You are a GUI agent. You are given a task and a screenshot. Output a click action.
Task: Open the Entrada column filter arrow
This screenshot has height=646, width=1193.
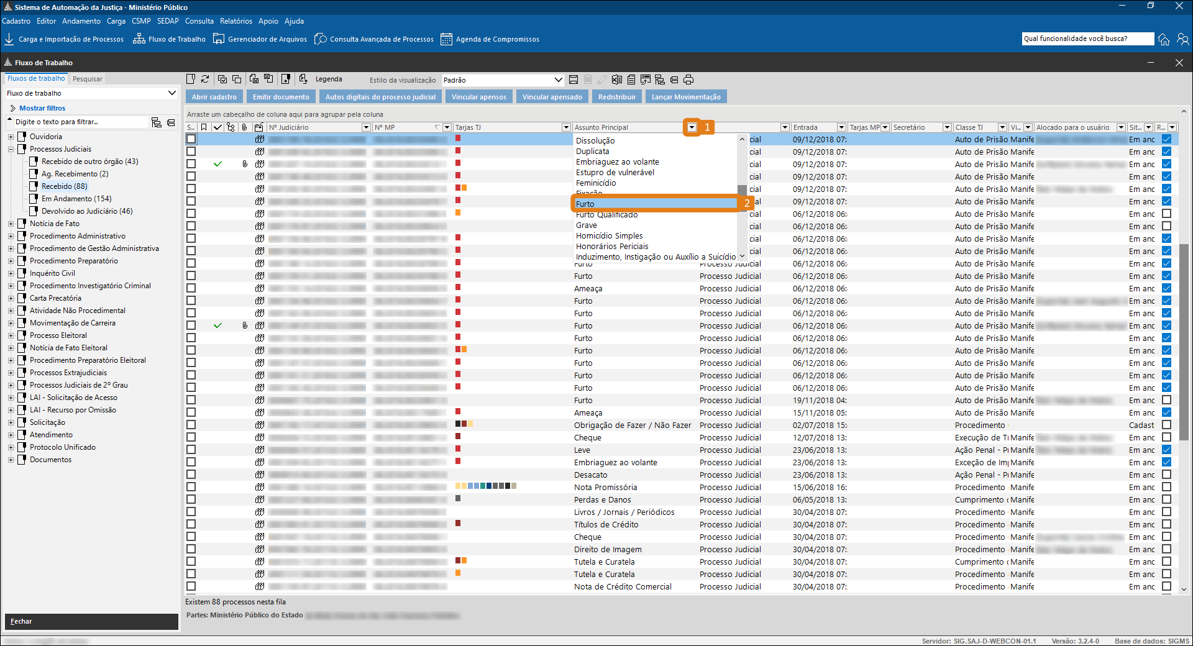pyautogui.click(x=841, y=127)
